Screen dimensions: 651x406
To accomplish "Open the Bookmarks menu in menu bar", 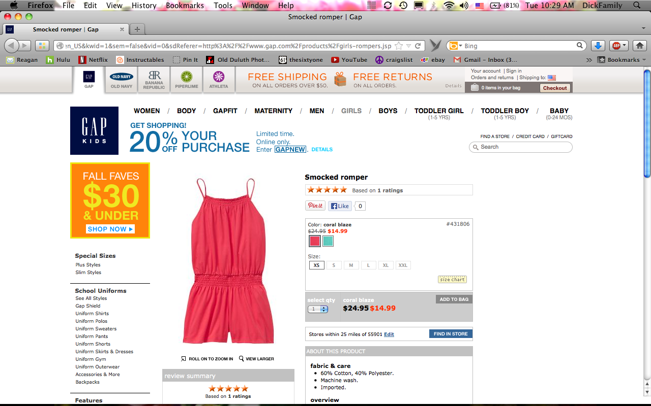I will [185, 6].
